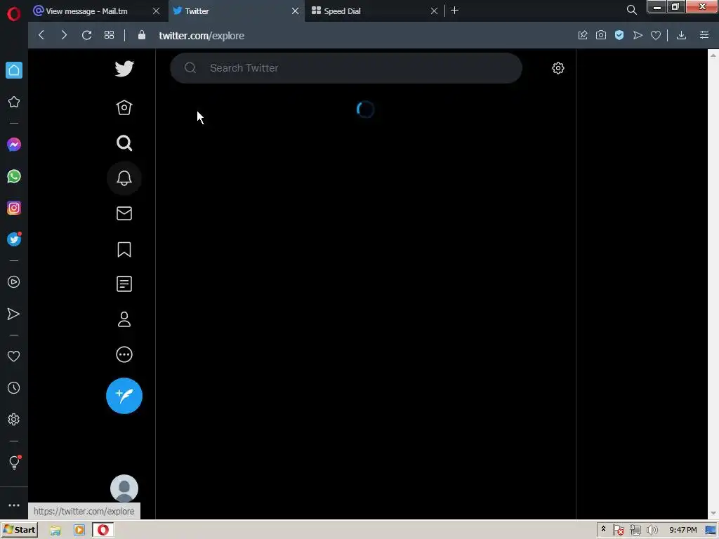Screen dimensions: 719x539
Task: Open Opera settings gear in sidebar
Action: 14,420
